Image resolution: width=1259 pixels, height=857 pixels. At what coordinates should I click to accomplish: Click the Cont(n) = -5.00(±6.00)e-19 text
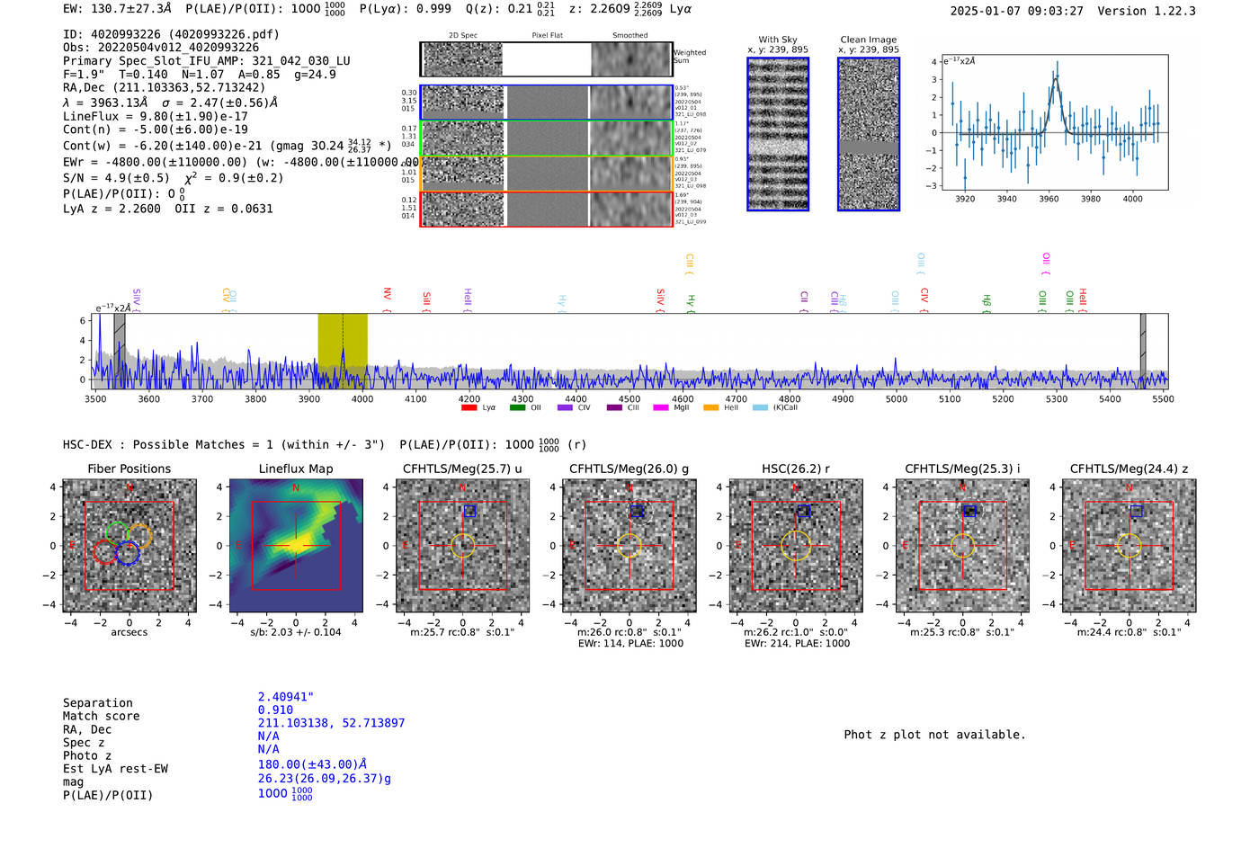click(x=156, y=129)
